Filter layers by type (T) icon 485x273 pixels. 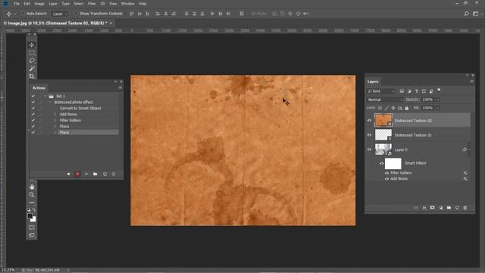417,91
